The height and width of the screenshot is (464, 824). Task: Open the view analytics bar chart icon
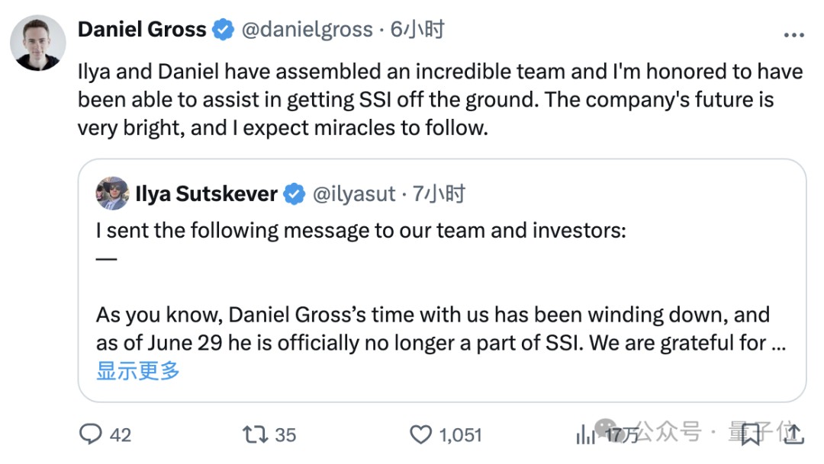(585, 434)
